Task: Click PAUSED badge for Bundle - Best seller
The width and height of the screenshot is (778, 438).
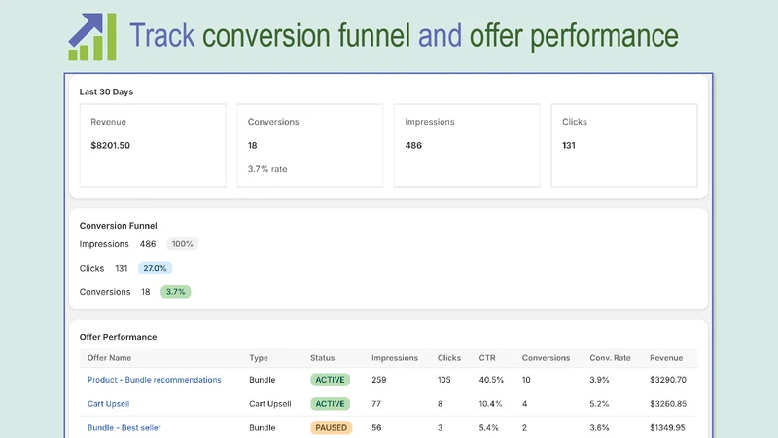Action: tap(331, 427)
